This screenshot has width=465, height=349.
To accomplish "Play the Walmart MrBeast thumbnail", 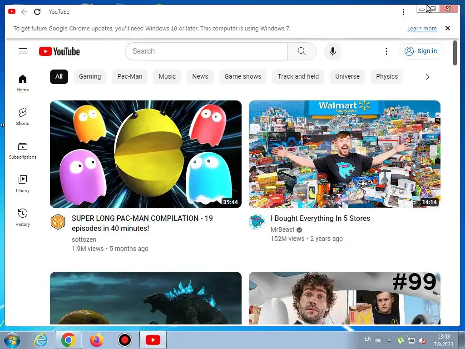I will click(x=344, y=154).
